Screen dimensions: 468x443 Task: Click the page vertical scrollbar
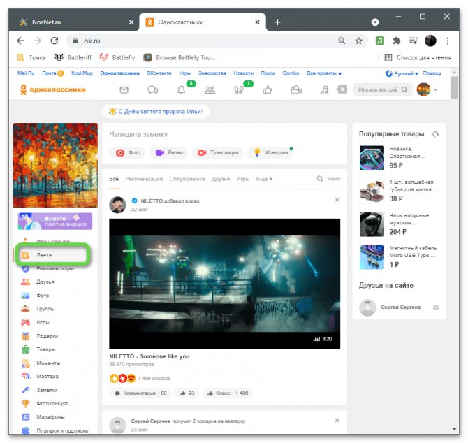pos(454,87)
